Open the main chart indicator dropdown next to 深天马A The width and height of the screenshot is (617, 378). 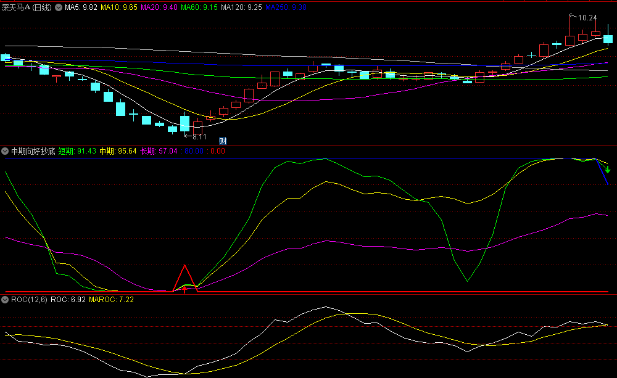tap(59, 7)
